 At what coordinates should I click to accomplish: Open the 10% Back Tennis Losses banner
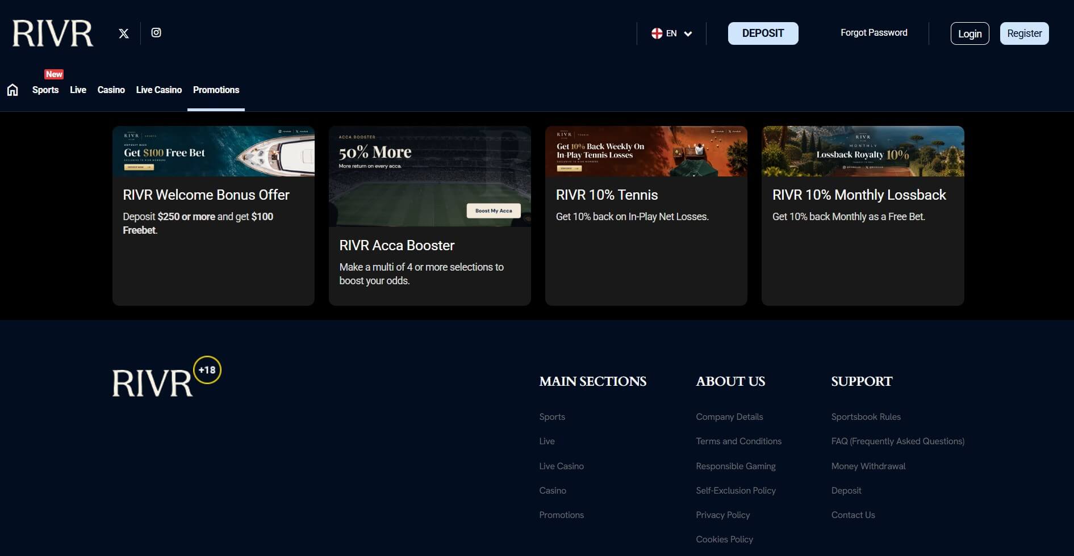point(646,151)
